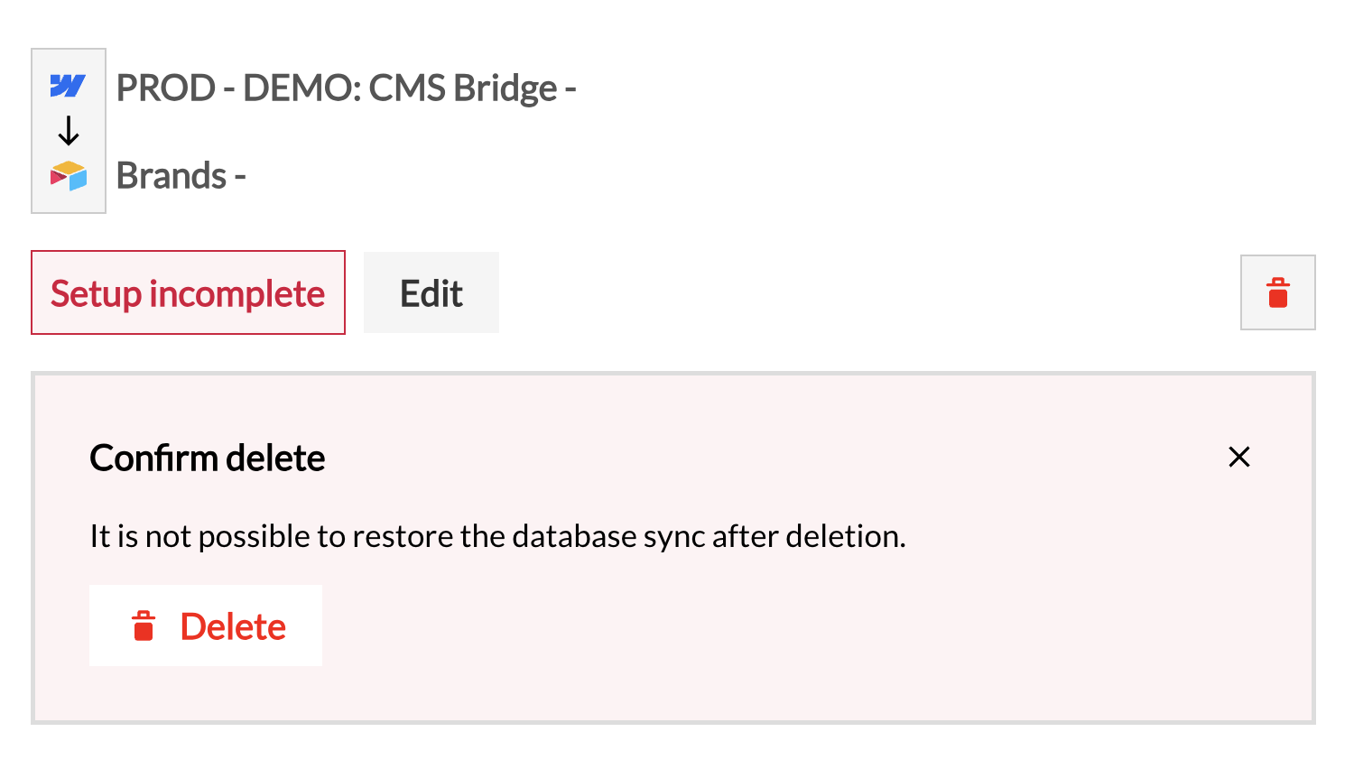Click the Airtable logo icon
Image resolution: width=1354 pixels, height=769 pixels.
[x=69, y=176]
